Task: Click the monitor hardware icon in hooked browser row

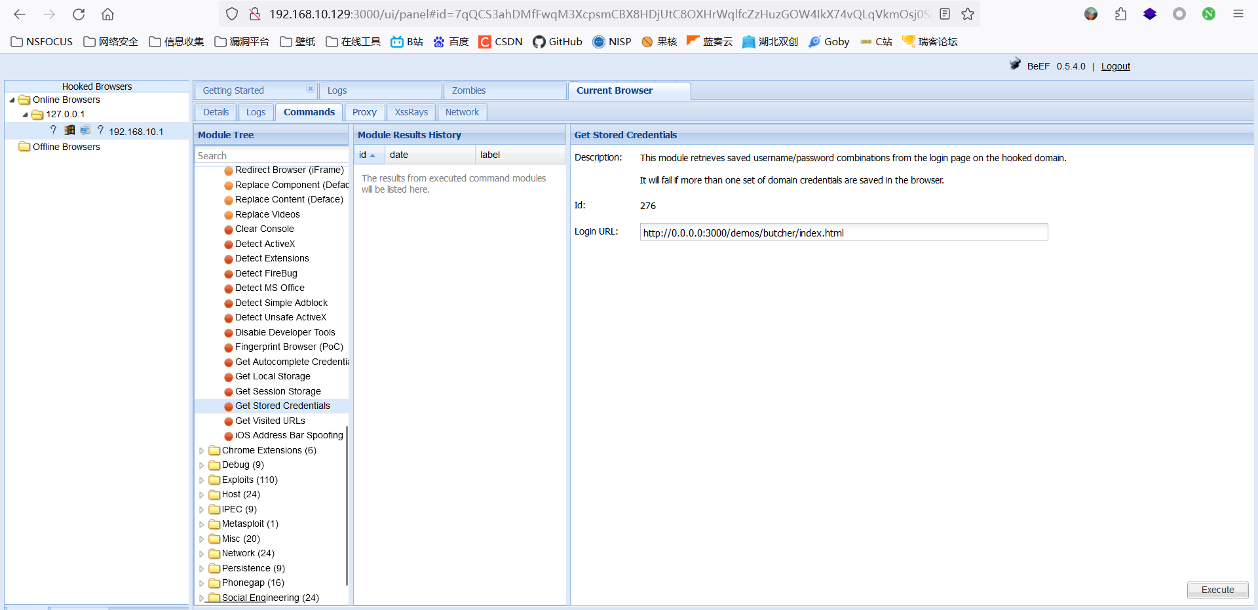Action: tap(85, 130)
